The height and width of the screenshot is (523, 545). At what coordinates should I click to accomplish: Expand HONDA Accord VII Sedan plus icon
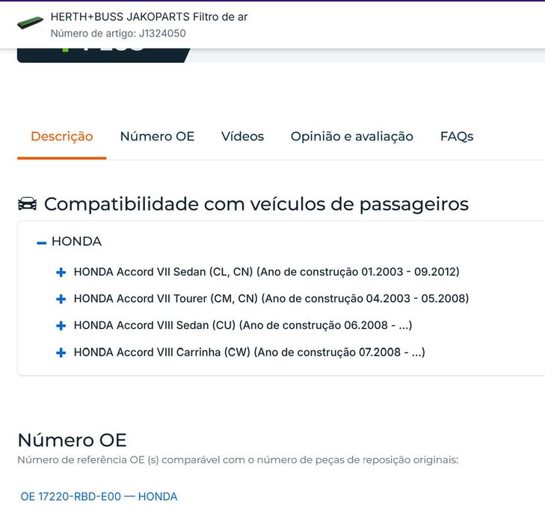61,273
